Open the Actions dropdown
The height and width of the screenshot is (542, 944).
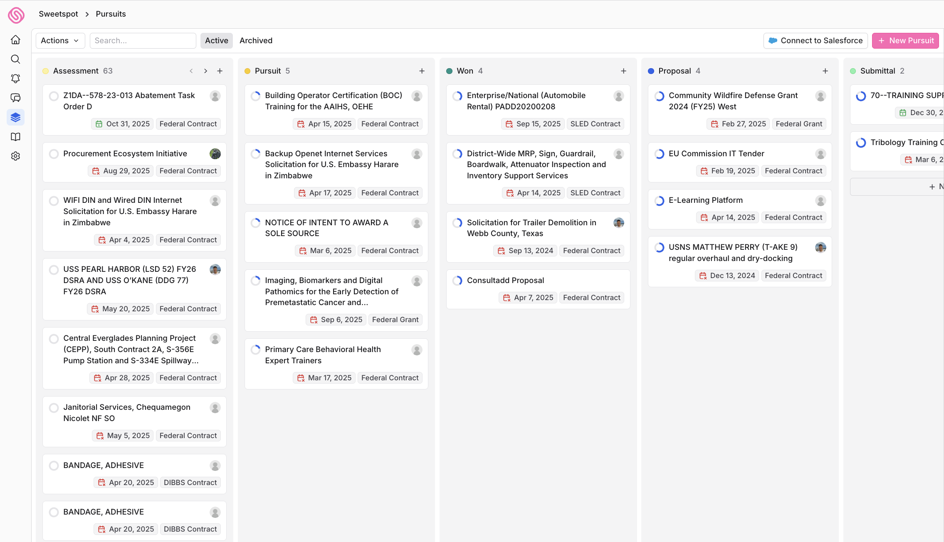(60, 41)
